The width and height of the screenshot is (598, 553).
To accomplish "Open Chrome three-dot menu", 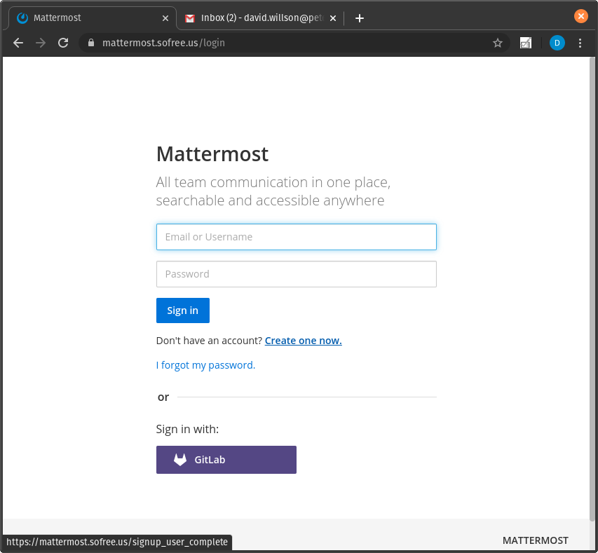I will pos(580,43).
